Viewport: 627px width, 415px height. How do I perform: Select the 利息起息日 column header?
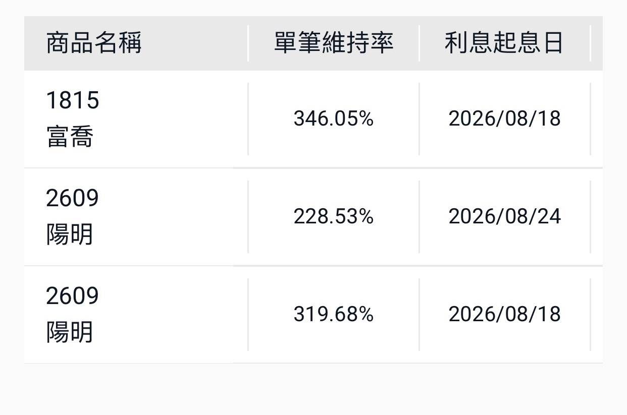(504, 43)
